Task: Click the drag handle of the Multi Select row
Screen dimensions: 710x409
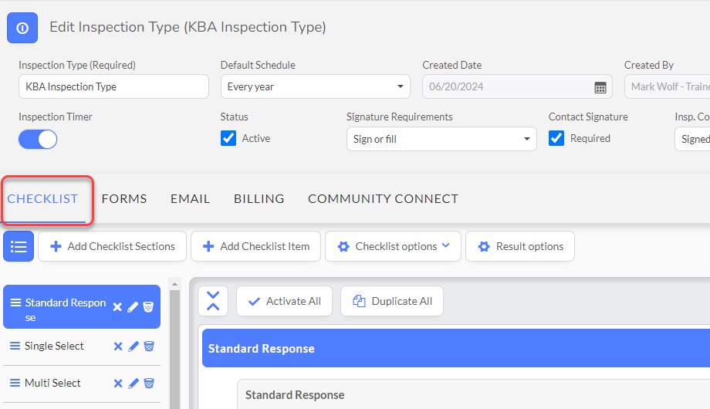Action: [15, 384]
